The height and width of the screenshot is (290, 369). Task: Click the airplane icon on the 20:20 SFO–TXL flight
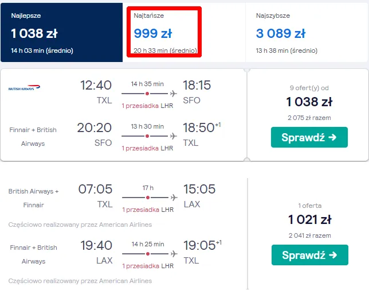(173, 136)
